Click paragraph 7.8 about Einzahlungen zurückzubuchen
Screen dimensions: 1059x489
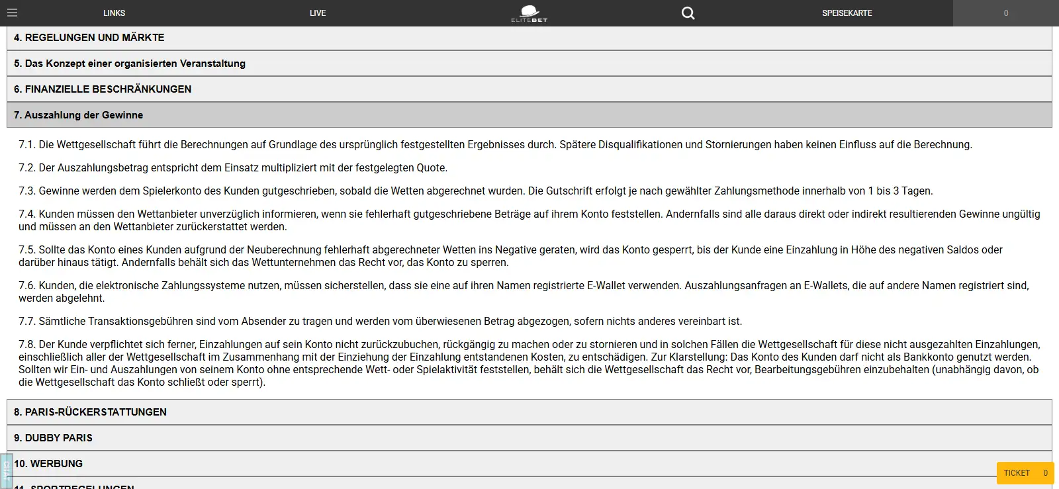(x=529, y=363)
